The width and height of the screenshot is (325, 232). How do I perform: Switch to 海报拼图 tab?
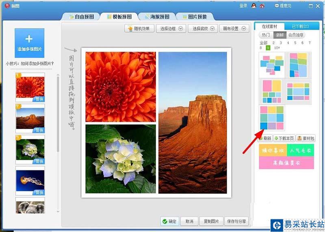[157, 17]
